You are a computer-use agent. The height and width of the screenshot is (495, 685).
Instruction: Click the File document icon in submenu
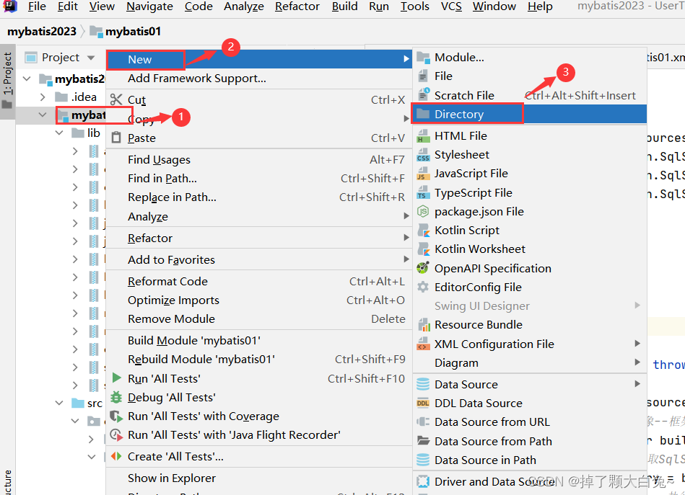[423, 76]
